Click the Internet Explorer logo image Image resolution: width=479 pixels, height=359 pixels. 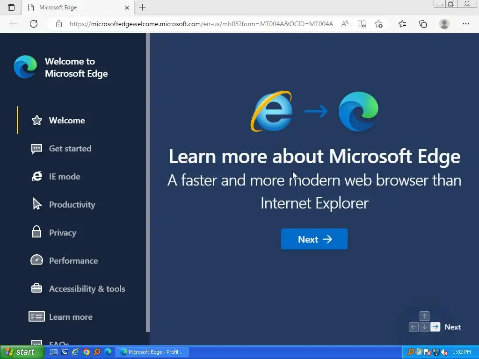click(x=272, y=111)
